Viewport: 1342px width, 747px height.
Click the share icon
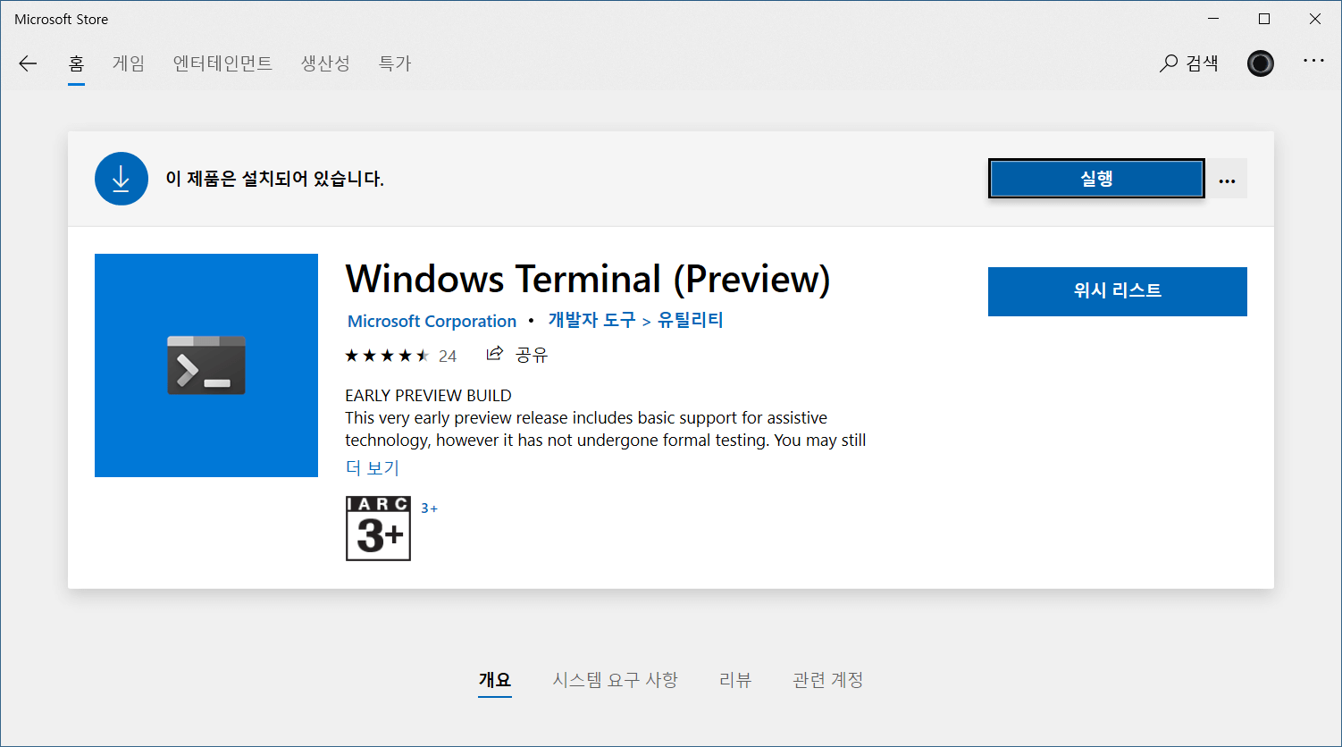coord(494,355)
